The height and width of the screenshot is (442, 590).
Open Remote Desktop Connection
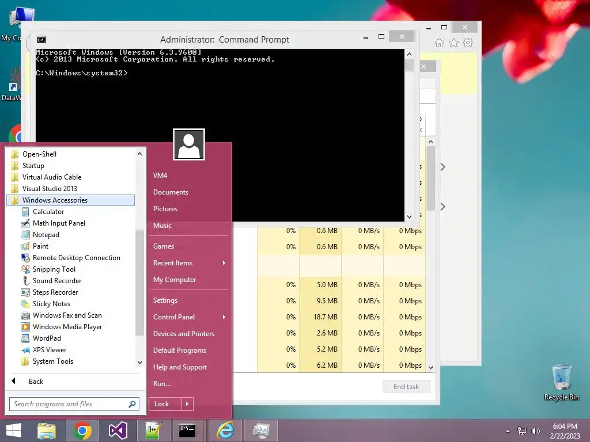[x=77, y=258]
